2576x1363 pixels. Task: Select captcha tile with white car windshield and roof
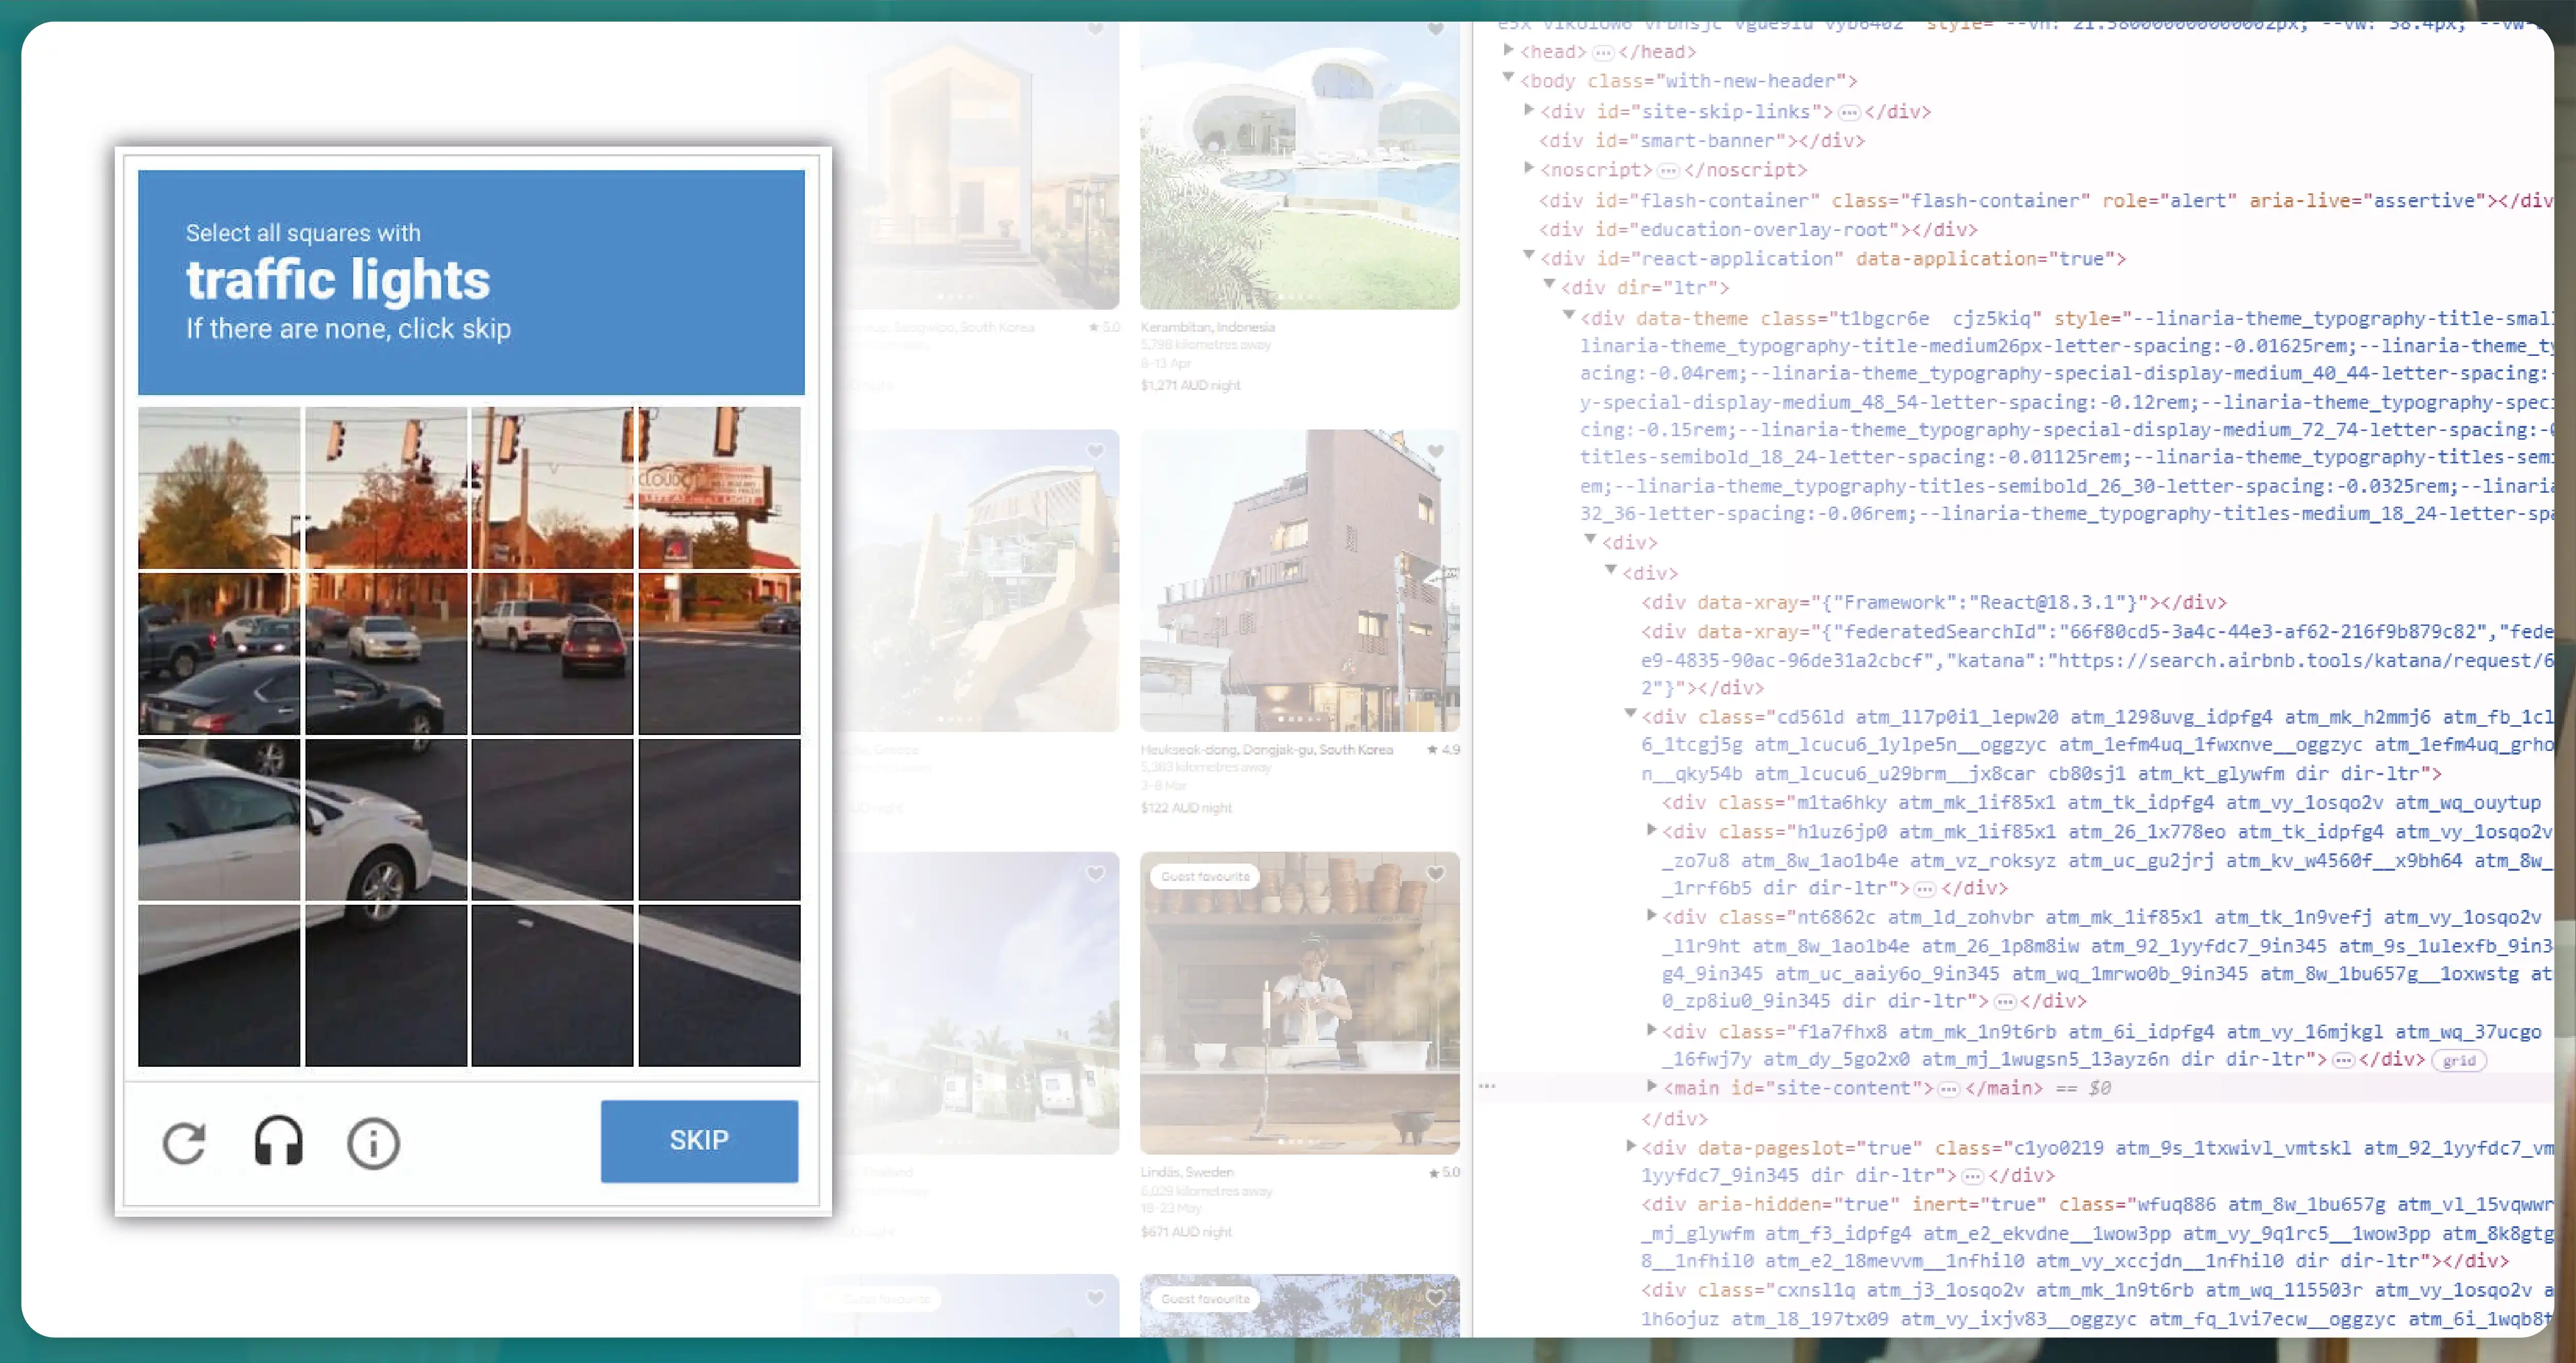[219, 819]
